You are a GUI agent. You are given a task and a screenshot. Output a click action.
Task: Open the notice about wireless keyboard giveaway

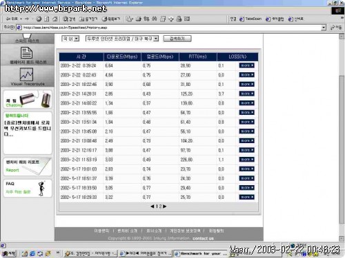[x=27, y=129]
